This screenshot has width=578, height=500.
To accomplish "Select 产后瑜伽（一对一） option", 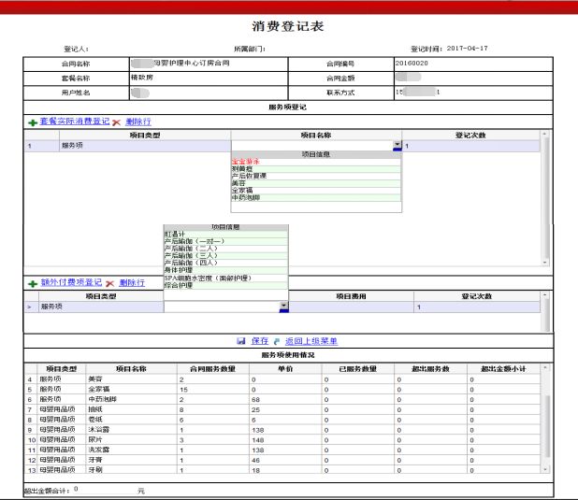I will (225, 241).
